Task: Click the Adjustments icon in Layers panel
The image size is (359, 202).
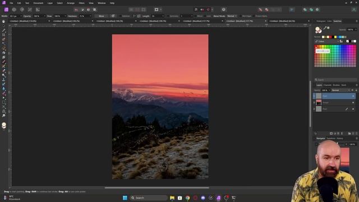Action: pyautogui.click(x=335, y=134)
